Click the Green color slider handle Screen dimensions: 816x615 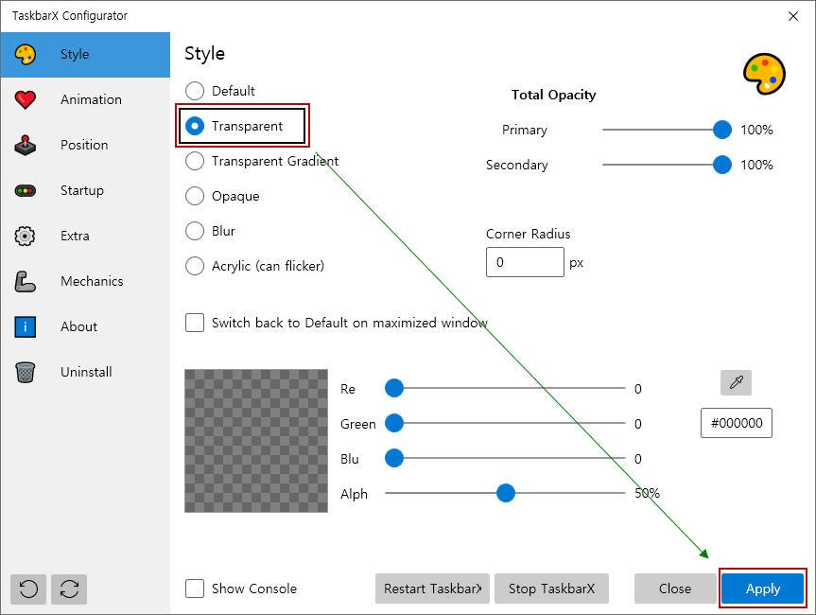(394, 423)
